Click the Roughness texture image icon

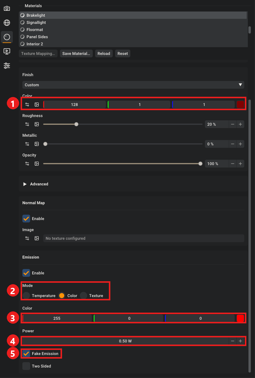coord(37,124)
